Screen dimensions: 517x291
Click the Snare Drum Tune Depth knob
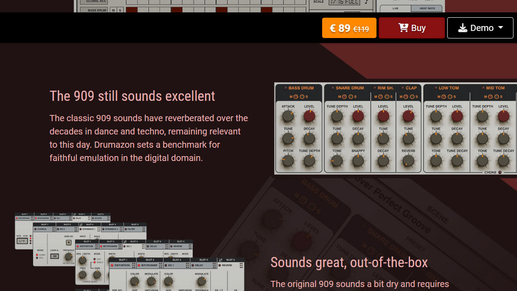point(337,116)
